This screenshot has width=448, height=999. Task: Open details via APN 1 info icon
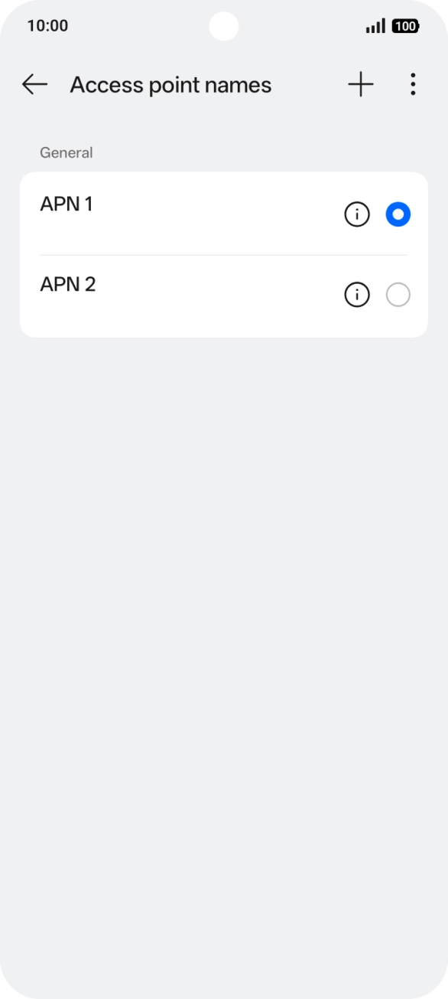click(x=357, y=214)
